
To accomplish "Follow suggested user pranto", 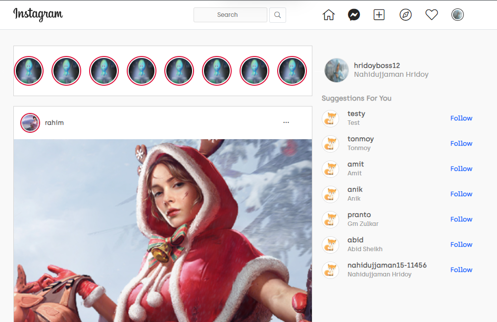I will [461, 219].
